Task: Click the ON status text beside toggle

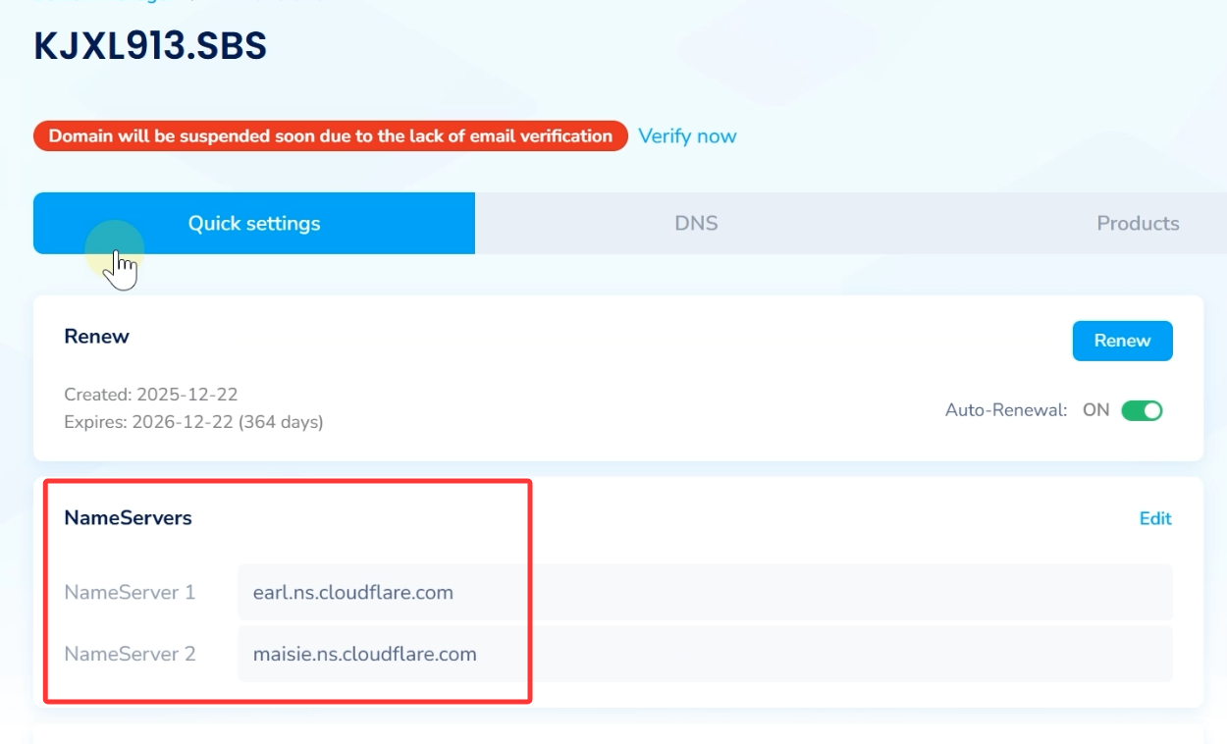Action: [x=1095, y=410]
